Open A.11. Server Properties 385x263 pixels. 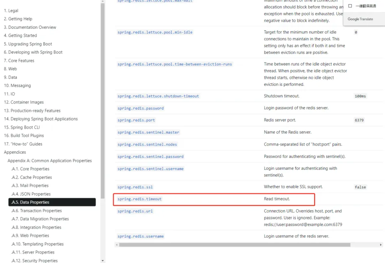[x=33, y=252]
